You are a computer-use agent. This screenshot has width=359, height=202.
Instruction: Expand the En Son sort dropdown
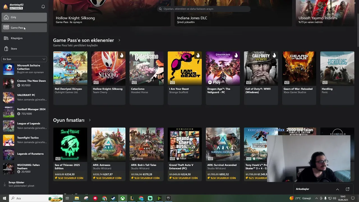[x=24, y=59]
